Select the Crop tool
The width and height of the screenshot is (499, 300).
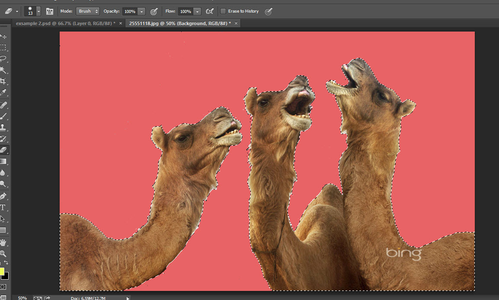[x=3, y=81]
